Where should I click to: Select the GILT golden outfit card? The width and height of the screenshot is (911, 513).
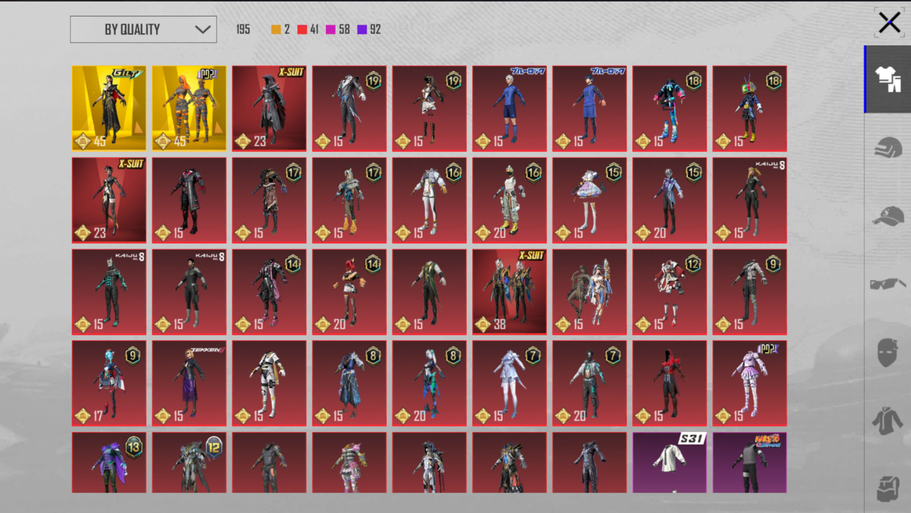click(109, 108)
